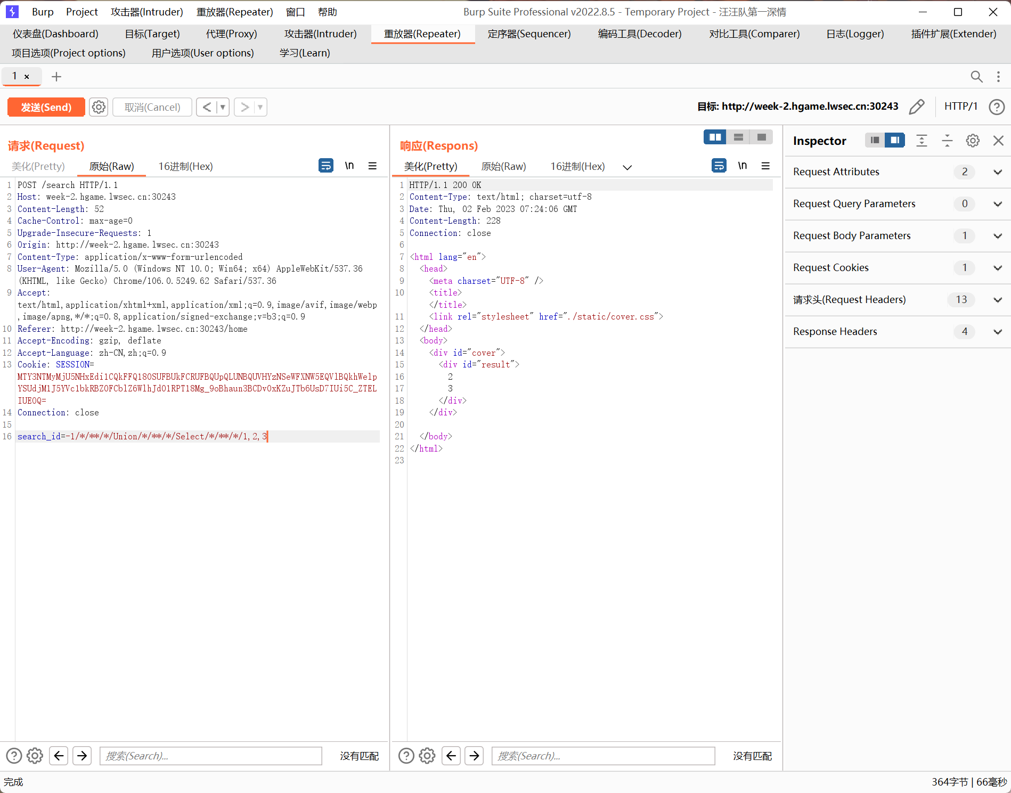Open the back history dropdown arrow
The image size is (1011, 793).
[x=223, y=107]
